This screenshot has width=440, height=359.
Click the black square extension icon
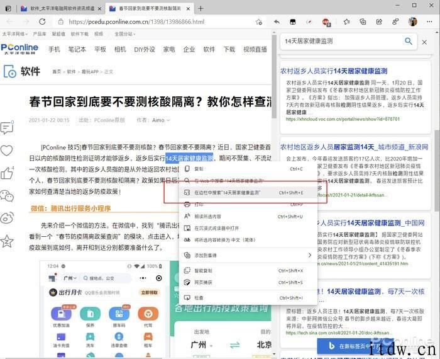(x=293, y=22)
